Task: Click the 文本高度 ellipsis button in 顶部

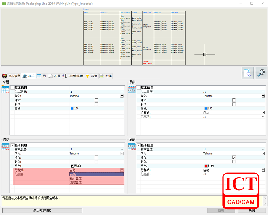Action: (x=263, y=92)
